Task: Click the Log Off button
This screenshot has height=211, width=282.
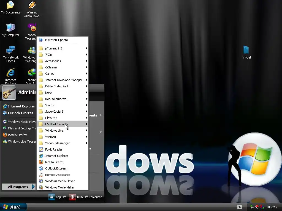Action: (57, 197)
